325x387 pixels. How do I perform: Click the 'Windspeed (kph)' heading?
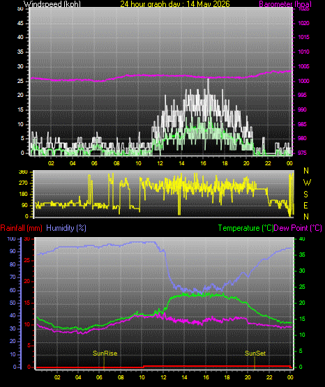tap(52, 4)
